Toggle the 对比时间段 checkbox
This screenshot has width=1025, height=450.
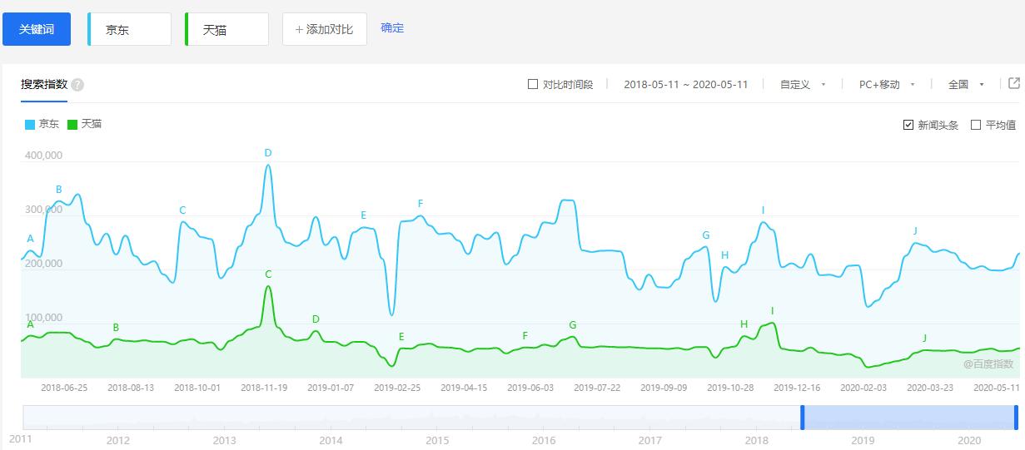point(533,84)
